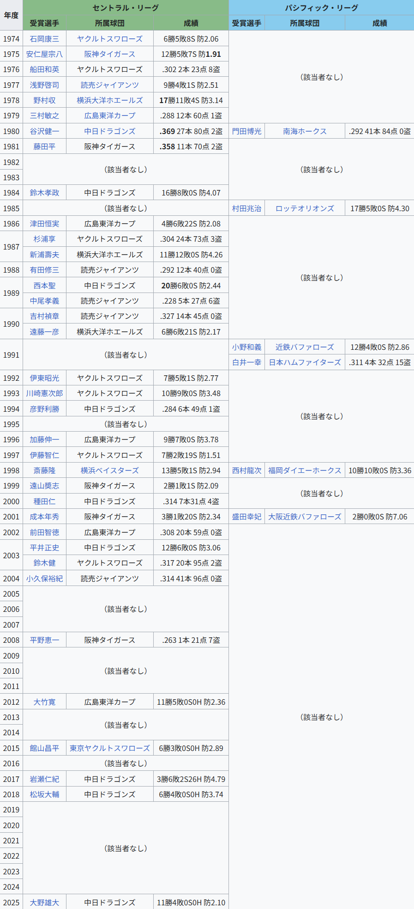Screen dimensions: 414x909
Task: Open 野村収 player link
Action: pyautogui.click(x=44, y=100)
